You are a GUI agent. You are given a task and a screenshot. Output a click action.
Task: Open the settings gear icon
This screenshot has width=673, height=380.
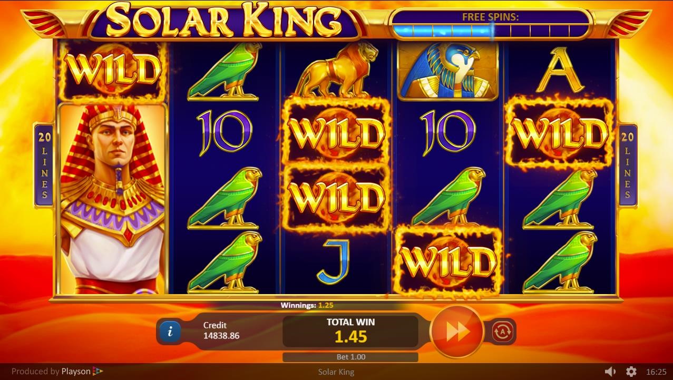point(631,372)
